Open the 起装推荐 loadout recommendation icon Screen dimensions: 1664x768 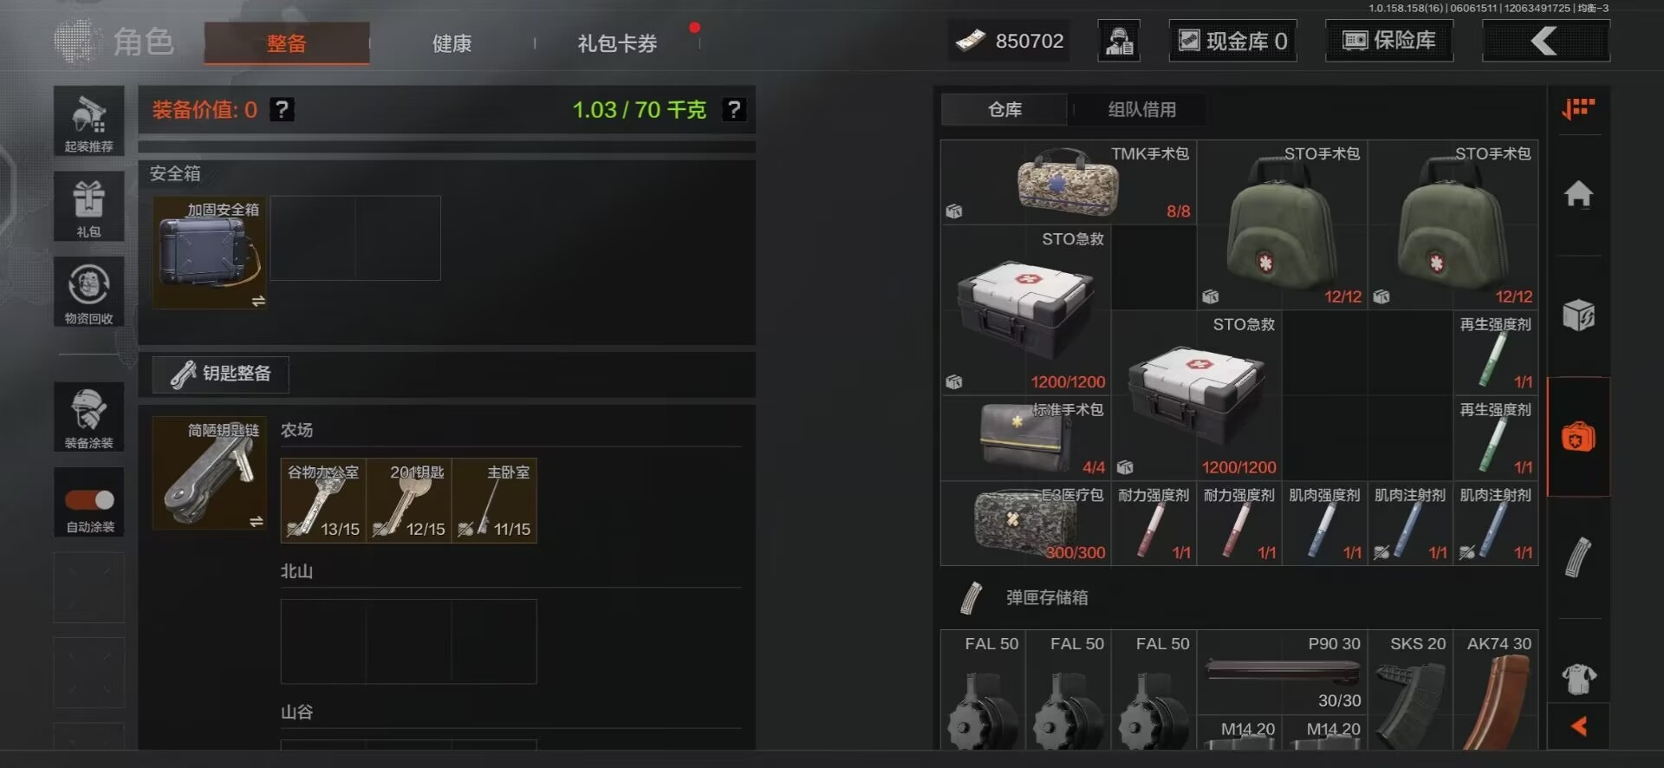pos(88,121)
